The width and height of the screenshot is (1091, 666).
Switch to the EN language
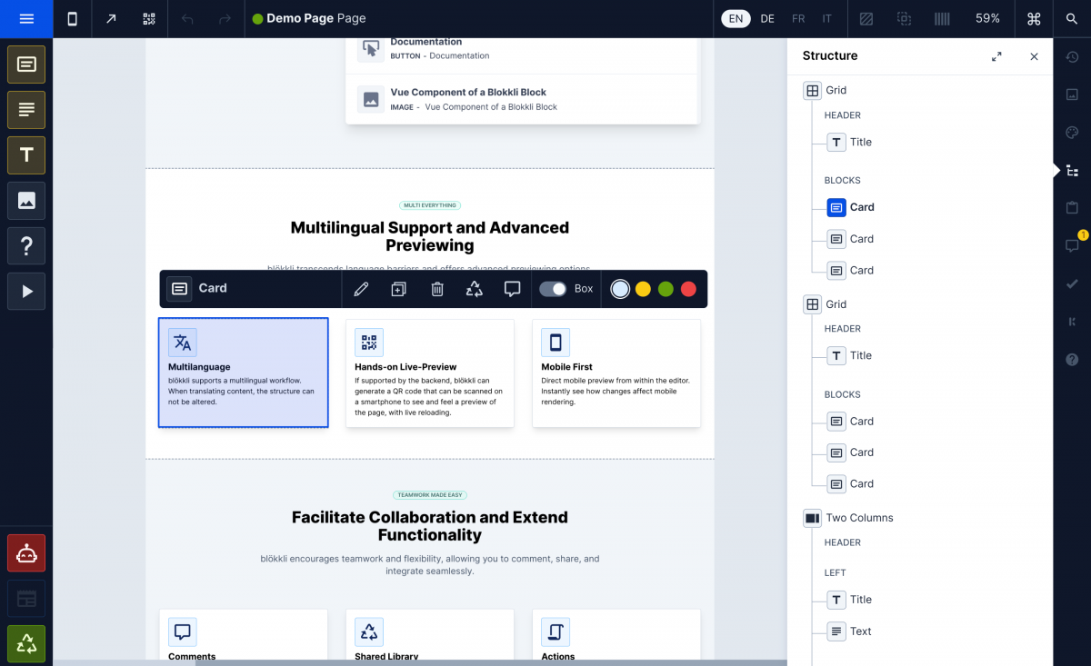(x=736, y=18)
